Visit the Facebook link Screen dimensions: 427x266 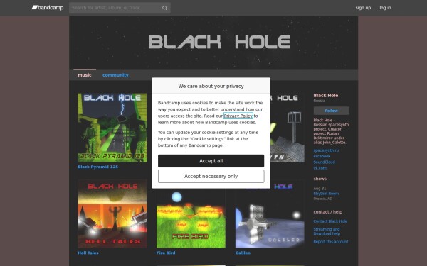point(322,156)
